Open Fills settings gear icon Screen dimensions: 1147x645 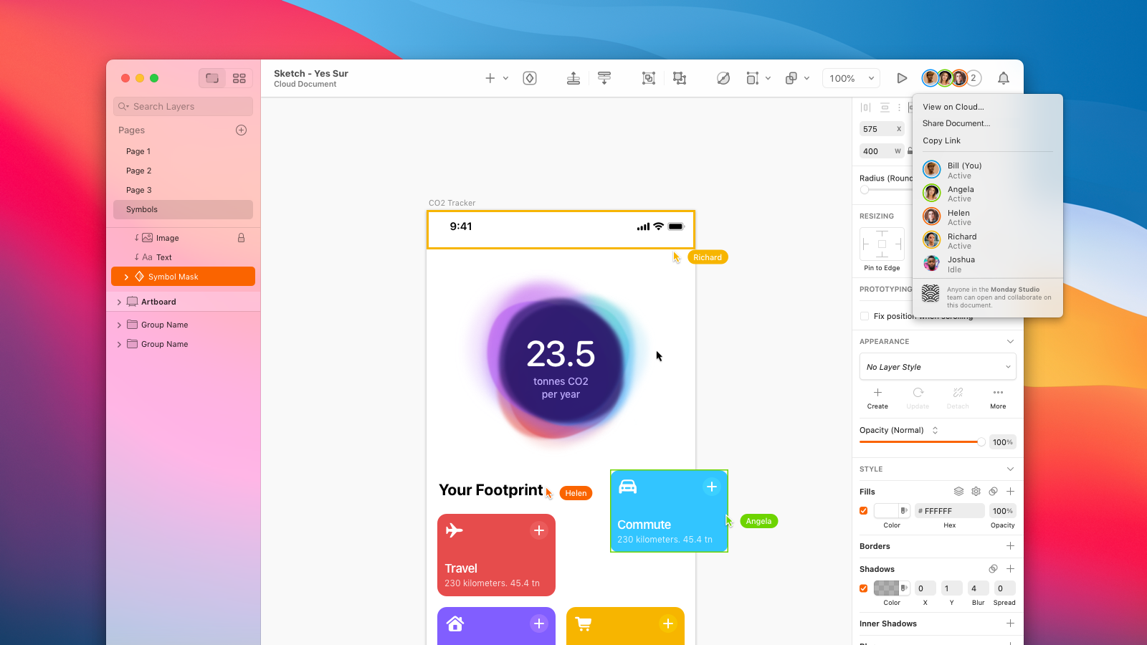coord(976,492)
